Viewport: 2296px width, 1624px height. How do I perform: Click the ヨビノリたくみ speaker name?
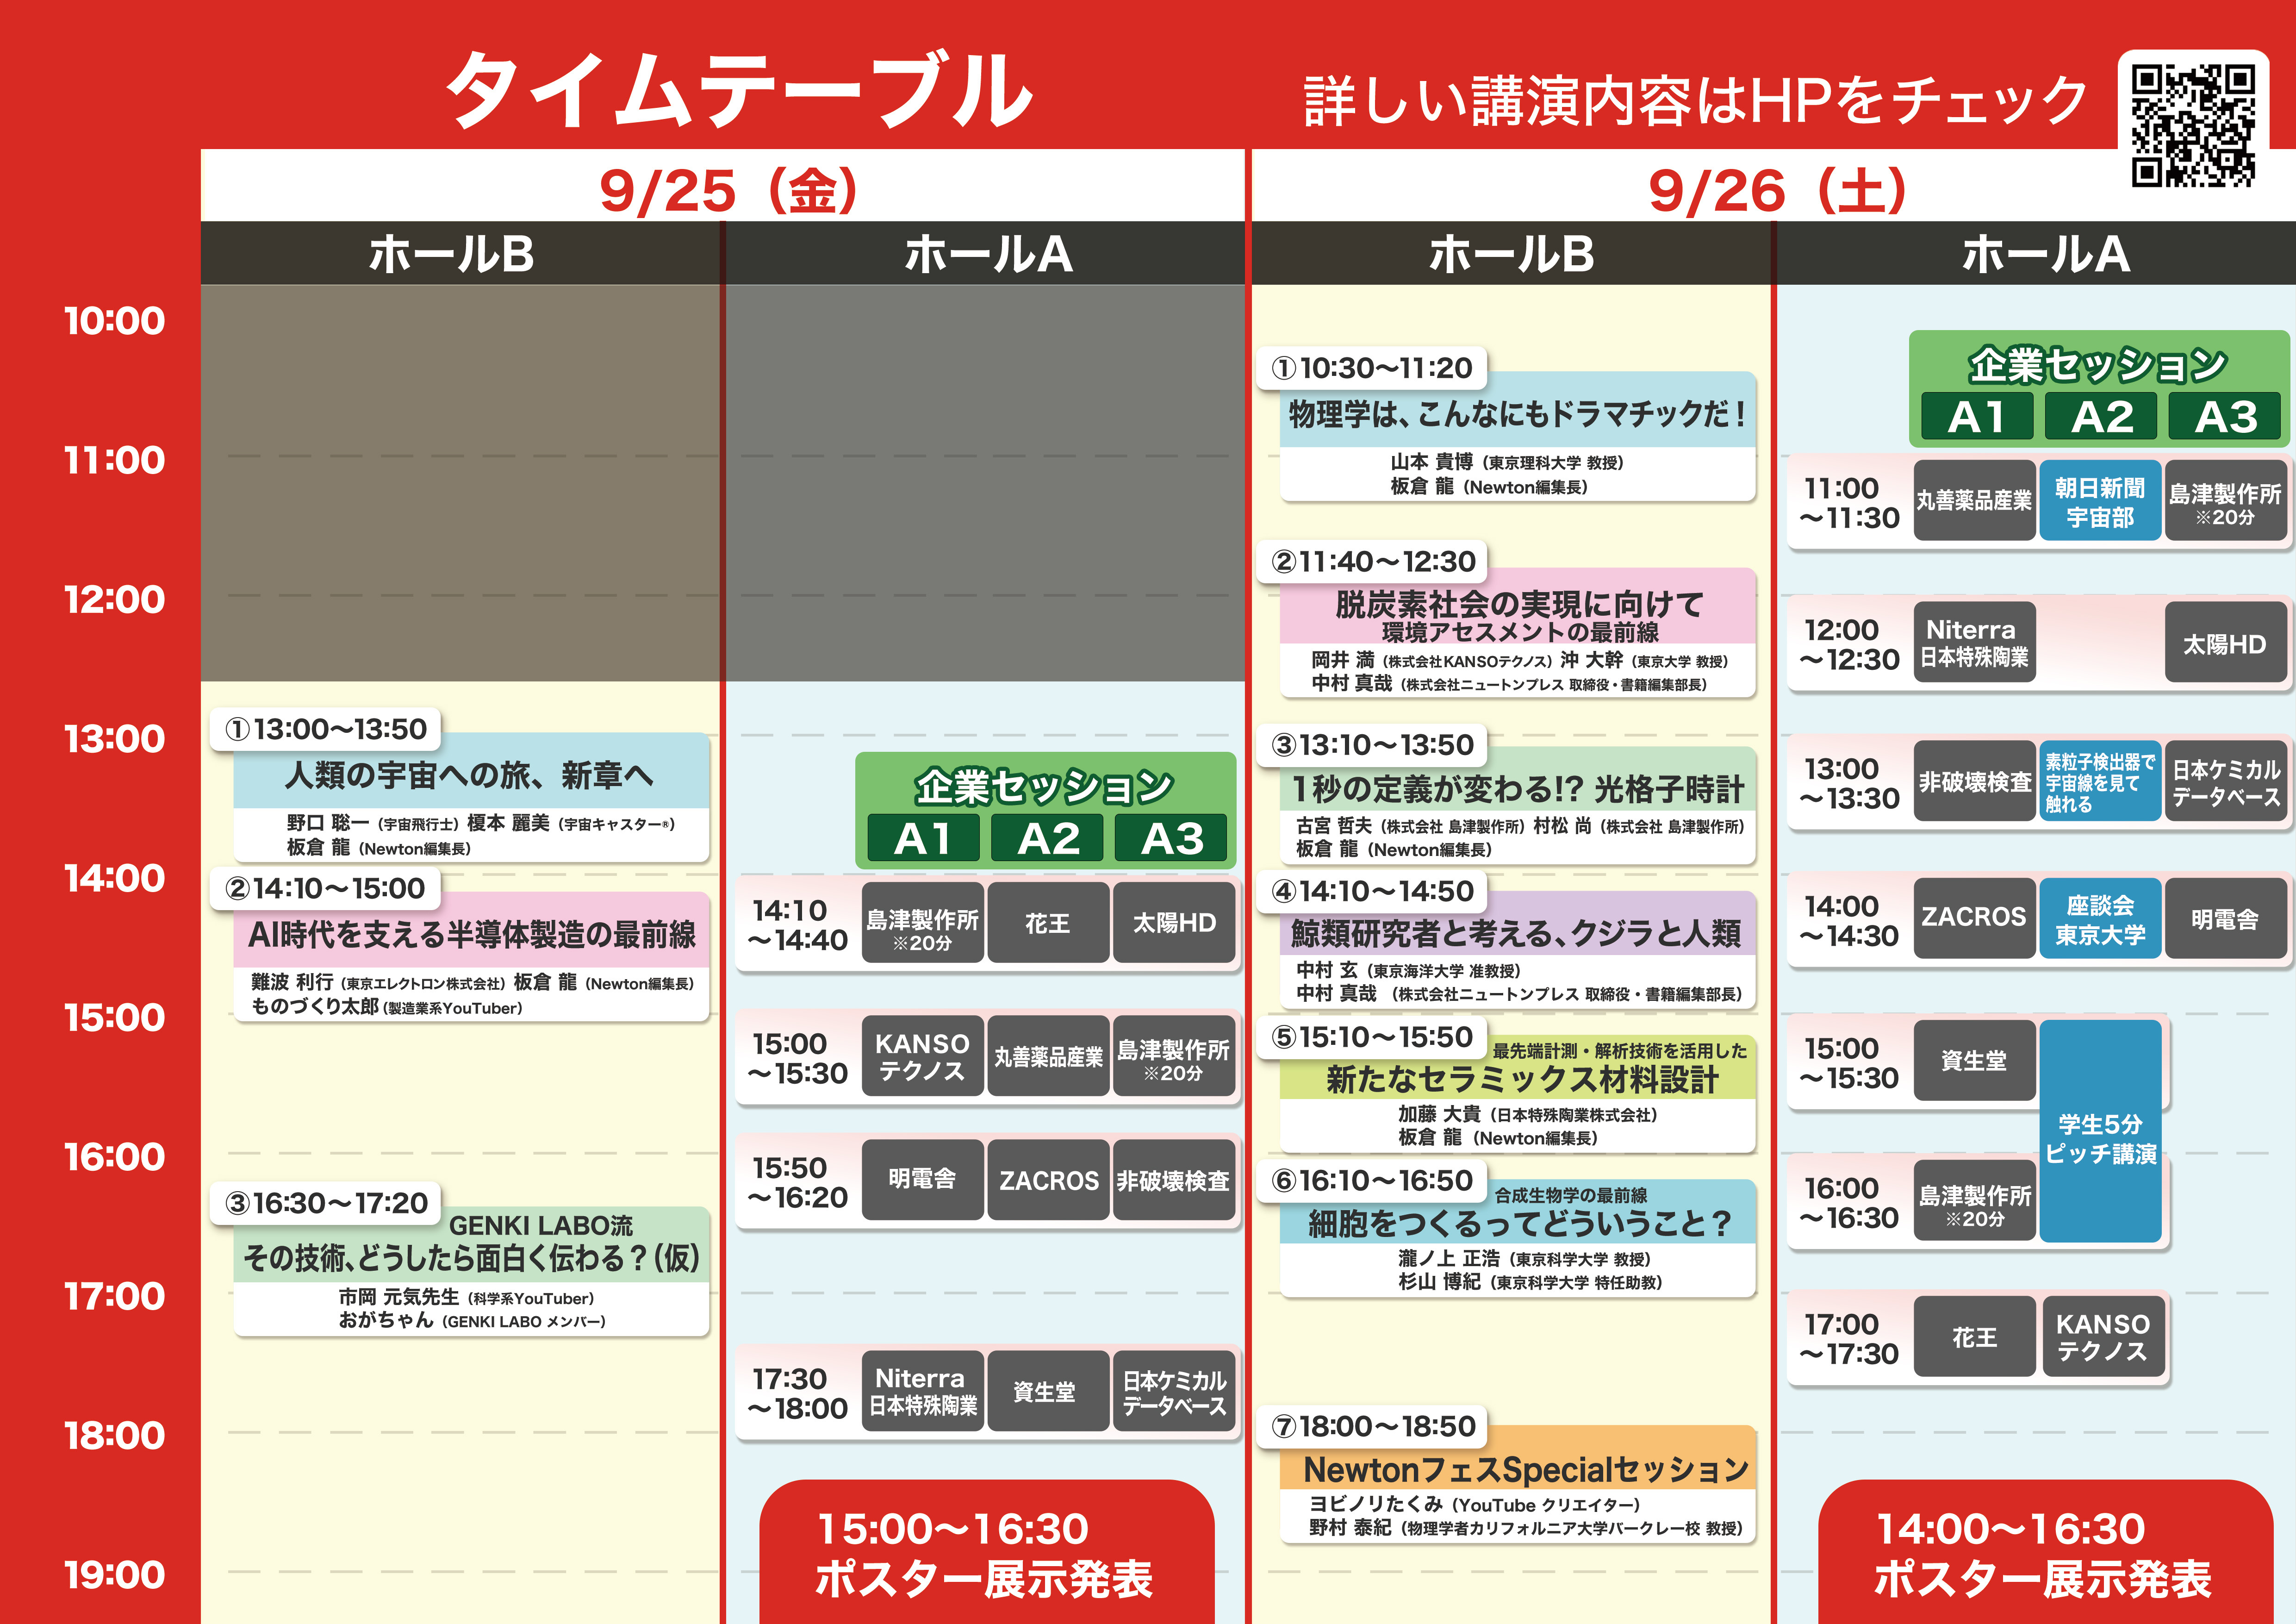tap(1376, 1504)
